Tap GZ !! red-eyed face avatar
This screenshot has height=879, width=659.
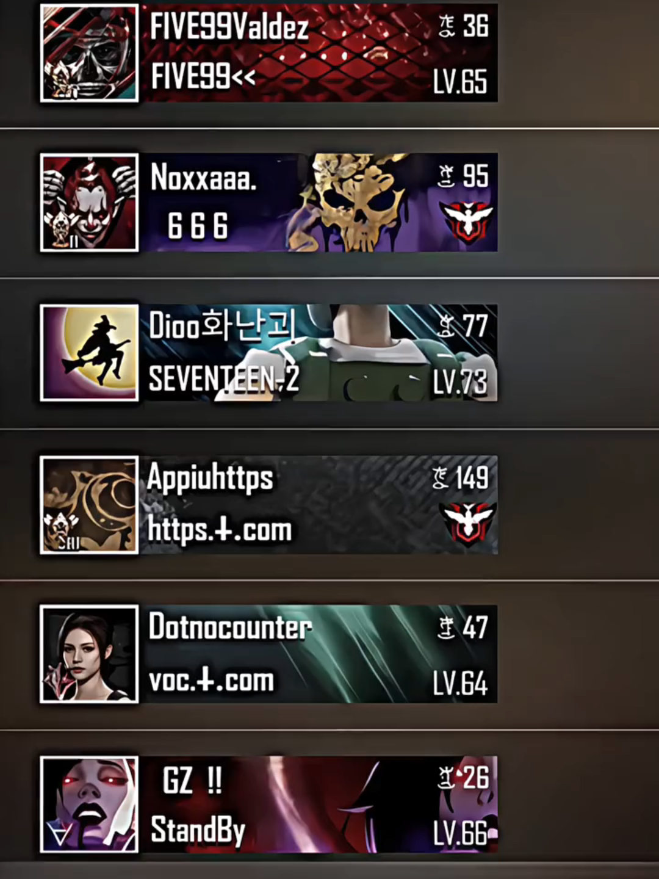click(x=90, y=805)
